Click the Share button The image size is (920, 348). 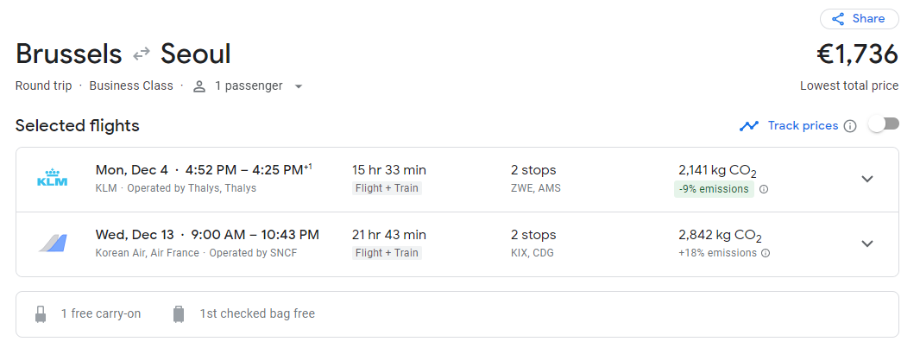pos(859,19)
